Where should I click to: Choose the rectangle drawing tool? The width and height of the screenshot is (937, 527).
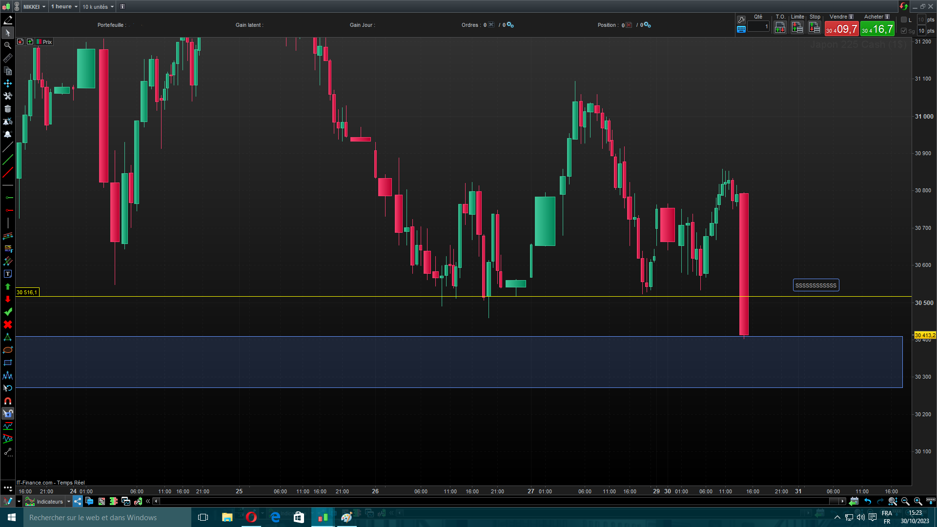[x=8, y=363]
